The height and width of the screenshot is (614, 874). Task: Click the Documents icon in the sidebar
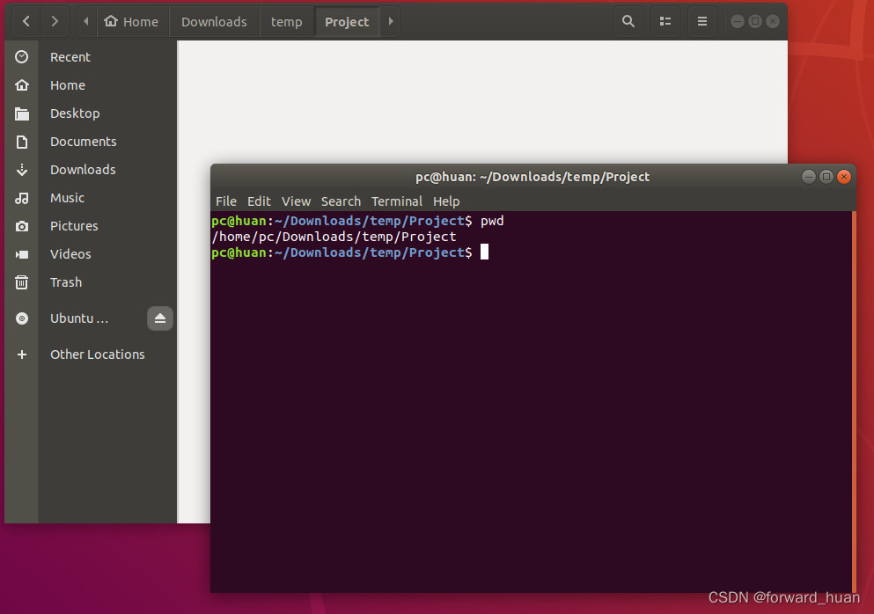click(22, 142)
